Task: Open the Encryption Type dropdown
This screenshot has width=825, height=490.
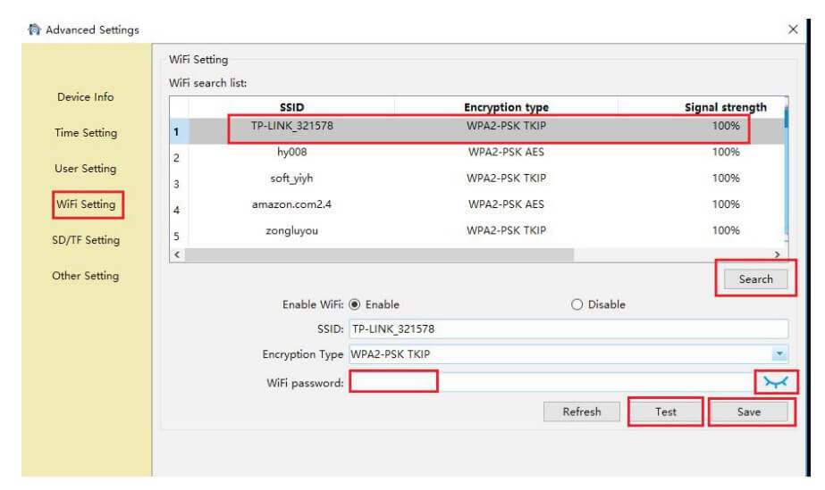Action: coord(779,354)
